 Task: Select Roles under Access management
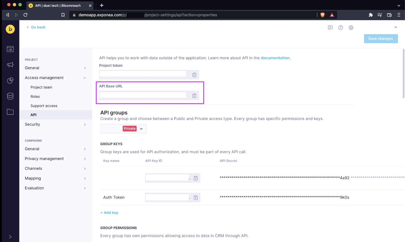pyautogui.click(x=35, y=97)
